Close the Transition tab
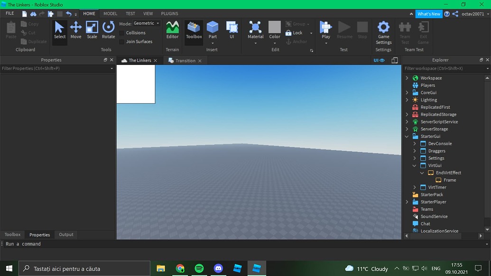The width and height of the screenshot is (491, 276). click(200, 61)
